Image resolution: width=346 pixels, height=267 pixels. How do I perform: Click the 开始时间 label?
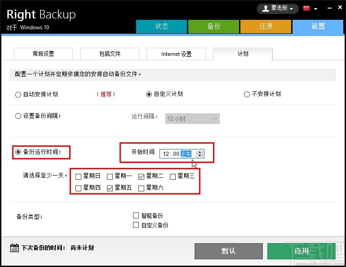tap(143, 152)
